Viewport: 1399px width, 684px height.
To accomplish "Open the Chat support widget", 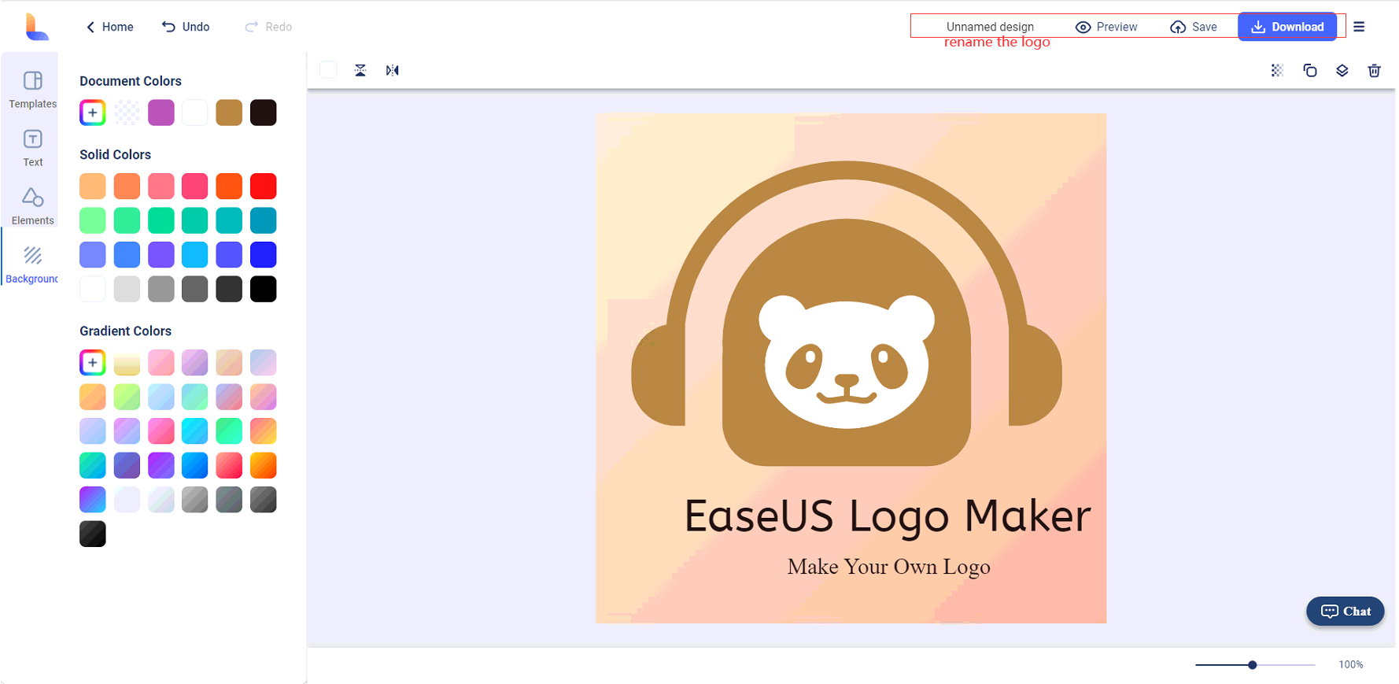I will pyautogui.click(x=1345, y=612).
